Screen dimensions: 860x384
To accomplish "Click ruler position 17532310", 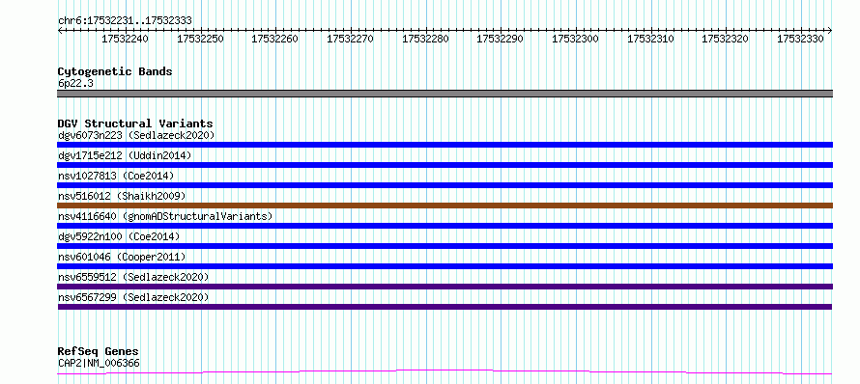I will pyautogui.click(x=650, y=39).
